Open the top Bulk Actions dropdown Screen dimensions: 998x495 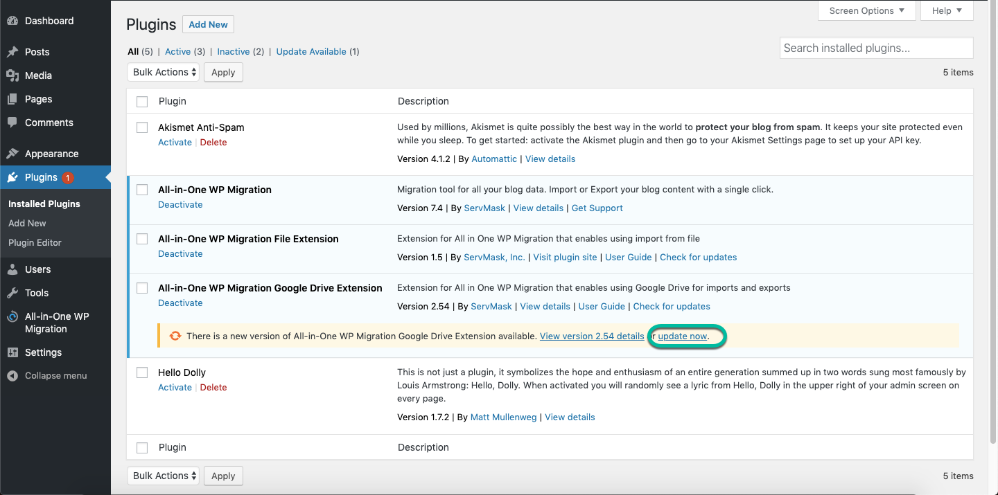[163, 72]
